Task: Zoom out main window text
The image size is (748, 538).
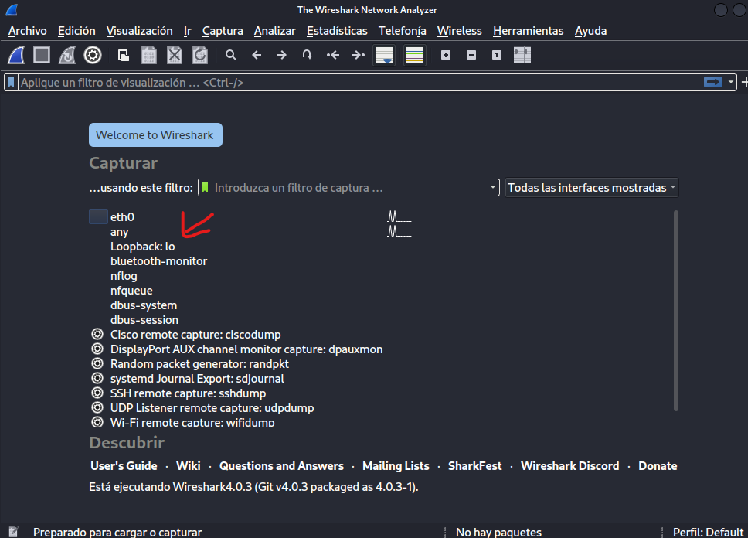Action: tap(471, 55)
